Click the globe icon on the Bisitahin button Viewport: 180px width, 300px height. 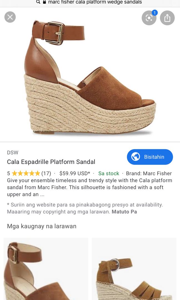pos(135,157)
